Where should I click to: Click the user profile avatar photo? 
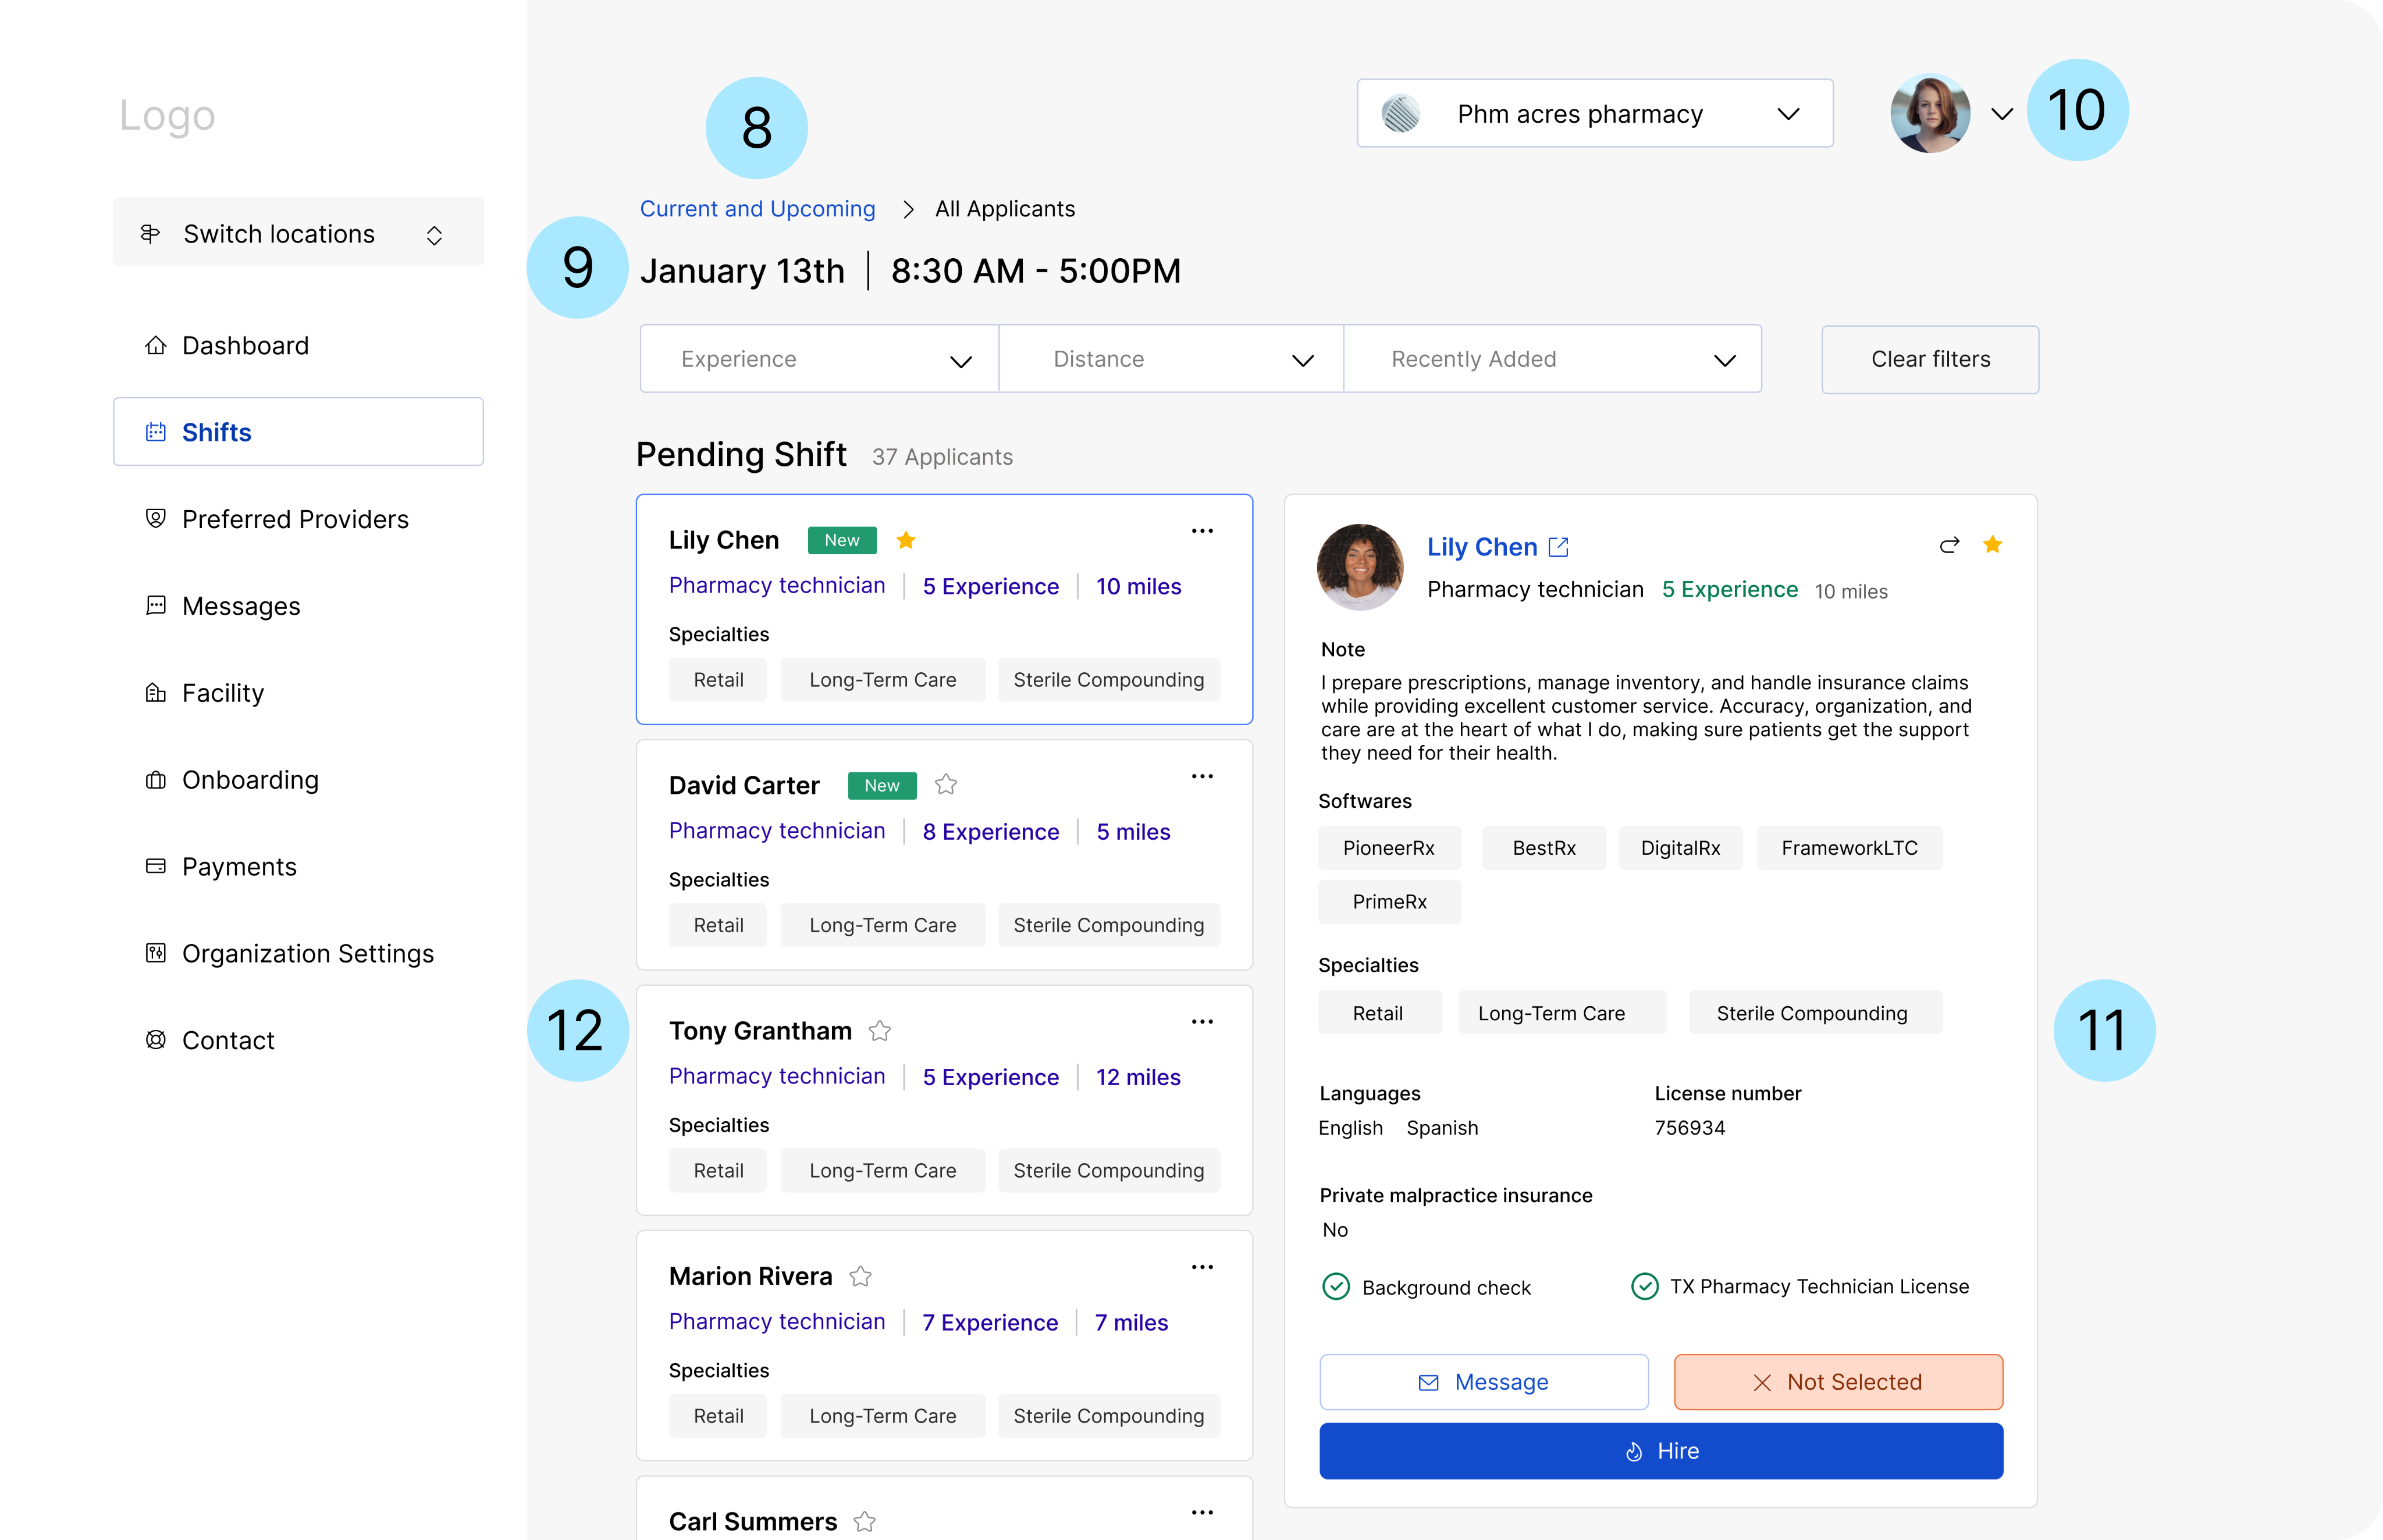[x=1930, y=114]
